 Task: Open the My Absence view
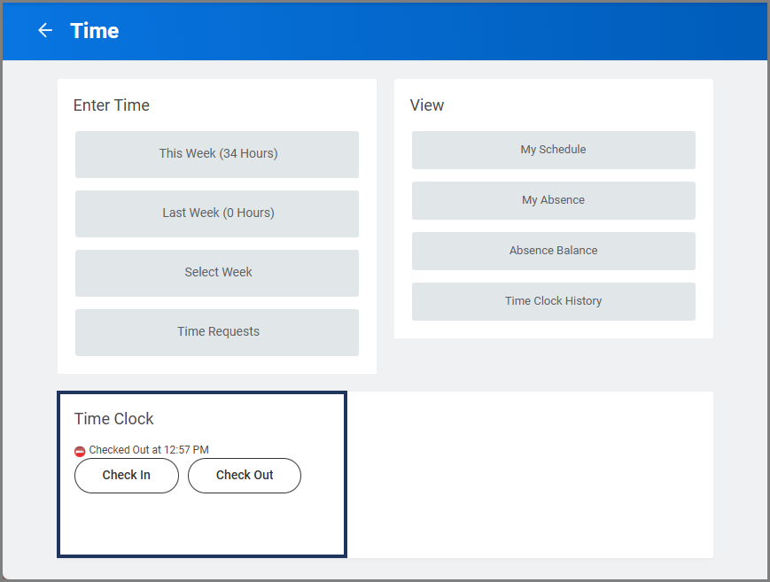[x=553, y=201]
